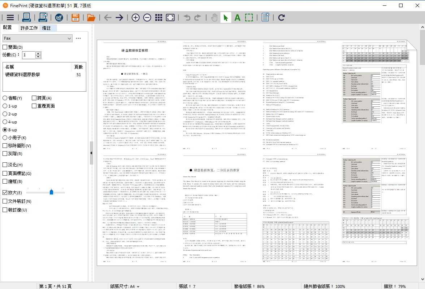Select the green A text tool
The width and height of the screenshot is (425, 289).
pos(238,18)
